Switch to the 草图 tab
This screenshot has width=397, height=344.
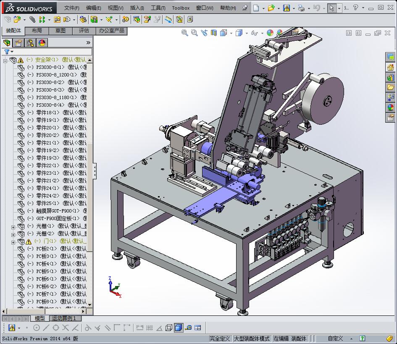tap(60, 31)
